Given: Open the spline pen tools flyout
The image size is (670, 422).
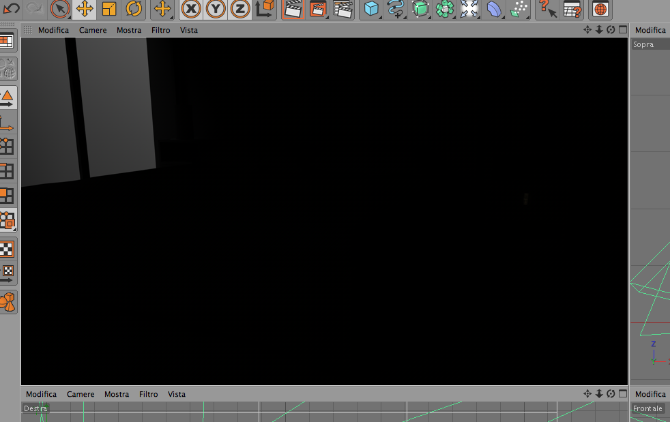Looking at the screenshot, I should click(x=396, y=9).
